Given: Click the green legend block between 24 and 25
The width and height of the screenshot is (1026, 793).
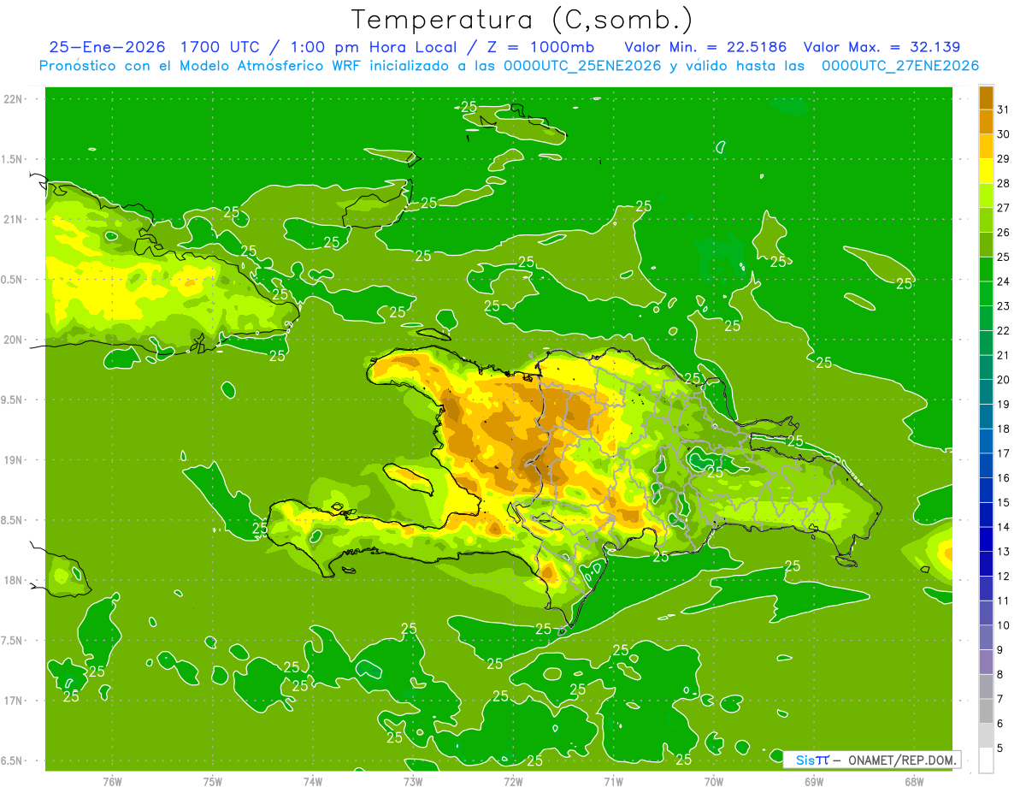Looking at the screenshot, I should click(986, 269).
